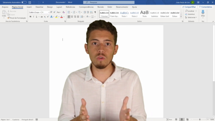Increase paragraph indent
Screen dimensions: 215x121
point(88,12)
